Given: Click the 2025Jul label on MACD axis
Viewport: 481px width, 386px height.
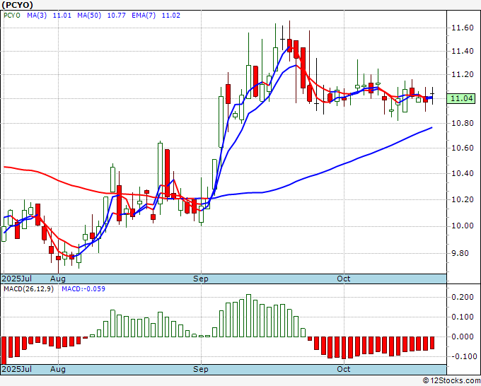Looking at the screenshot, I should (x=17, y=369).
